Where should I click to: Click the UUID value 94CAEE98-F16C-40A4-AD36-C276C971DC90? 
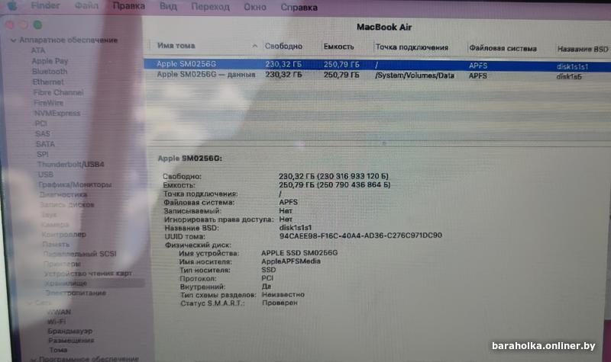[360, 235]
